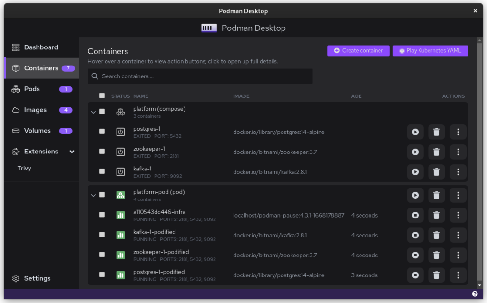487x303 pixels.
Task: Click the help question mark icon
Action: click(475, 294)
